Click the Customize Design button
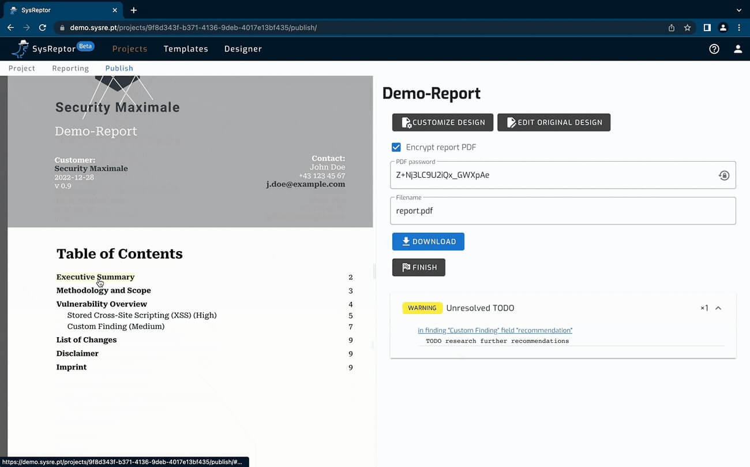750x467 pixels. pos(443,122)
